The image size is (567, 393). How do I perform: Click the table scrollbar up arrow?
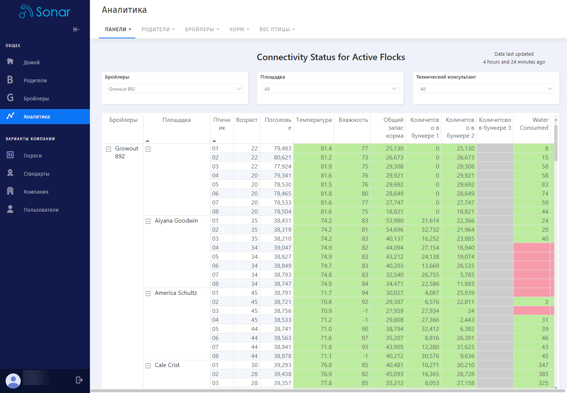pyautogui.click(x=556, y=120)
